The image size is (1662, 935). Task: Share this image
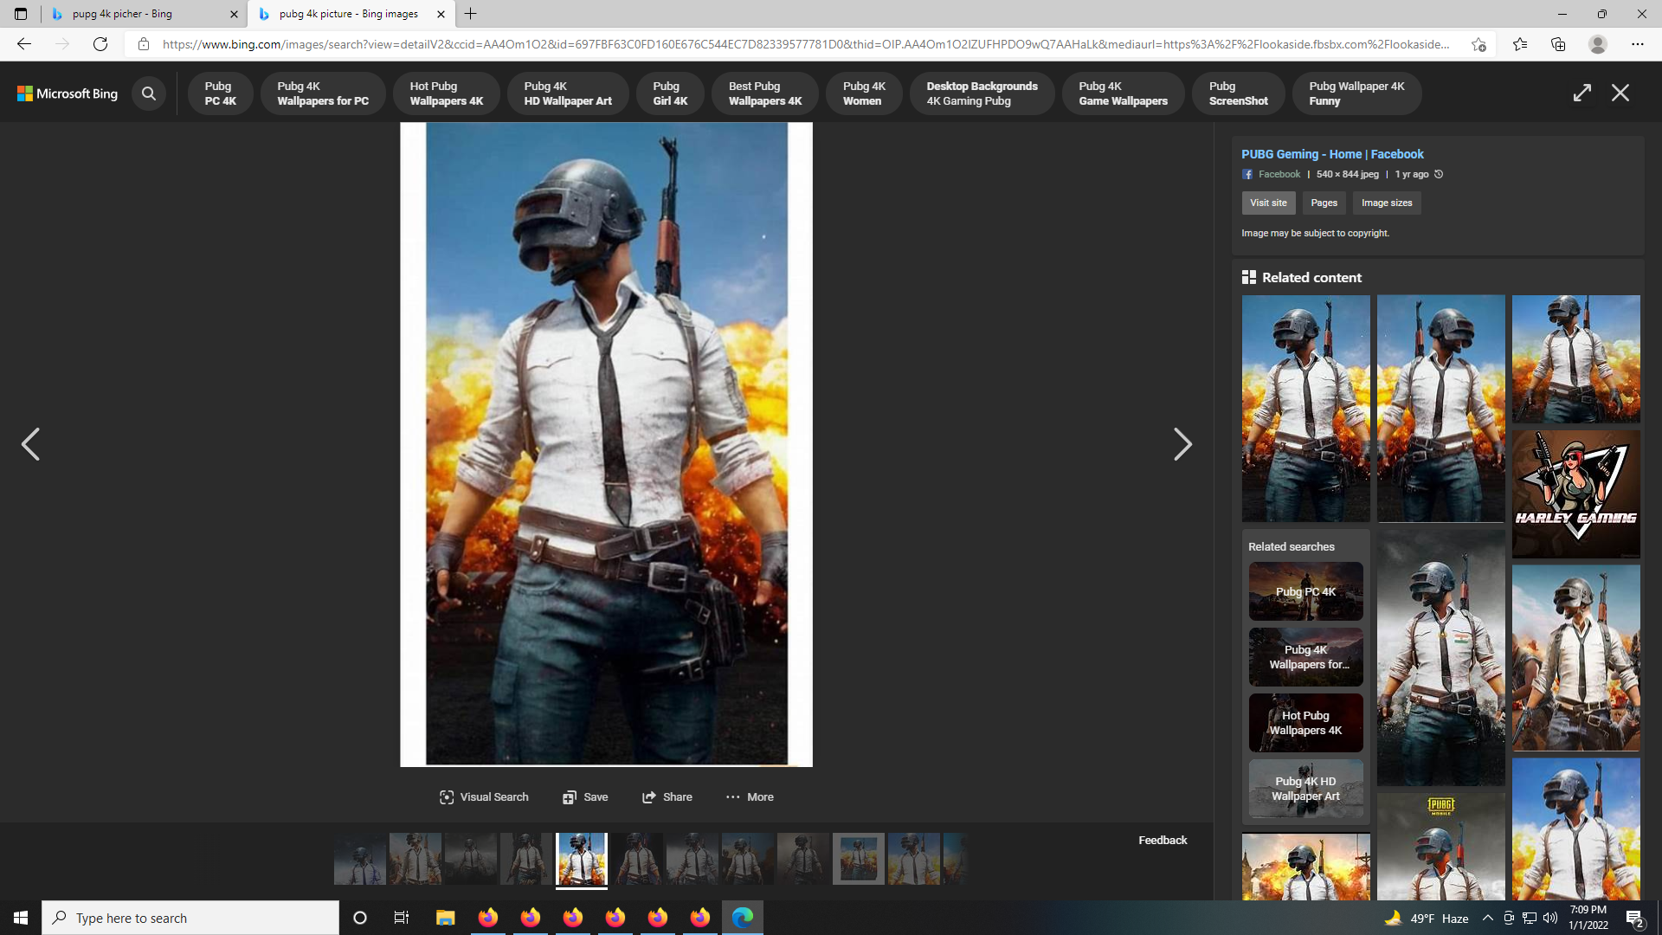(667, 796)
